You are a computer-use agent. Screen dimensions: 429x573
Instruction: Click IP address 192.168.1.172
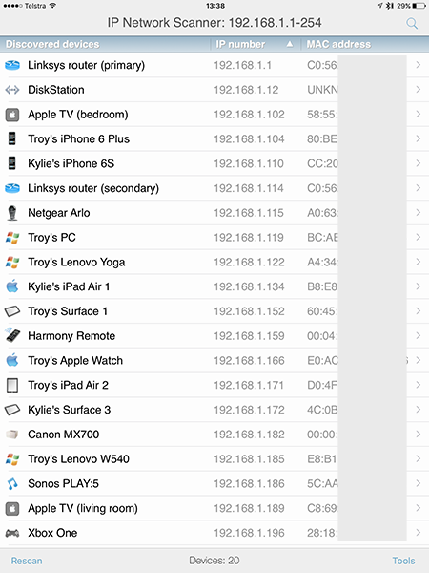click(x=249, y=410)
